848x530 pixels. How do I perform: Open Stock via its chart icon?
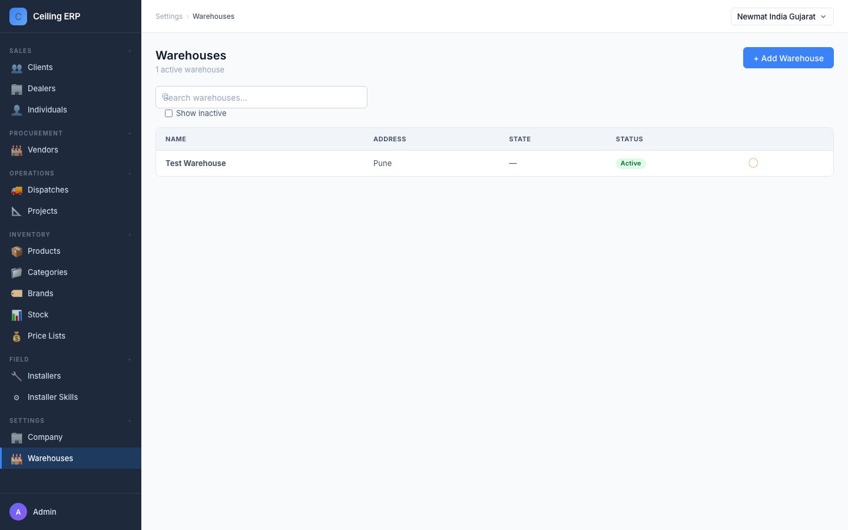tap(16, 315)
